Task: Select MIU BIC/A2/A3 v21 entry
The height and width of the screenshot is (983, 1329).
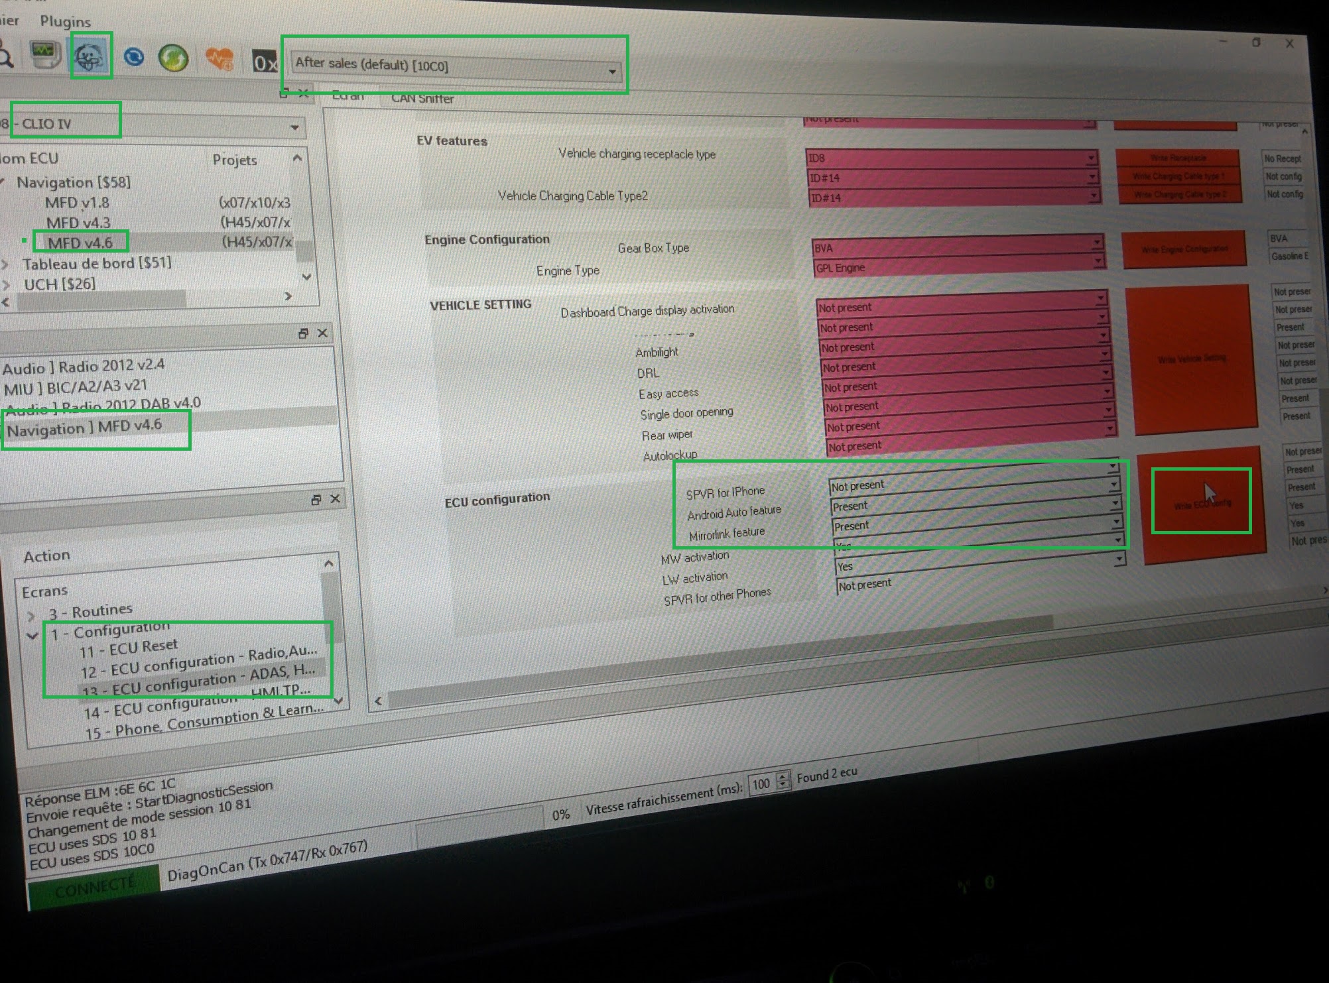Action: 76,386
